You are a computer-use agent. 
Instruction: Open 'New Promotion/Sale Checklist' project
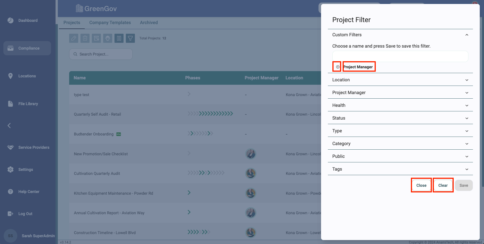click(101, 154)
